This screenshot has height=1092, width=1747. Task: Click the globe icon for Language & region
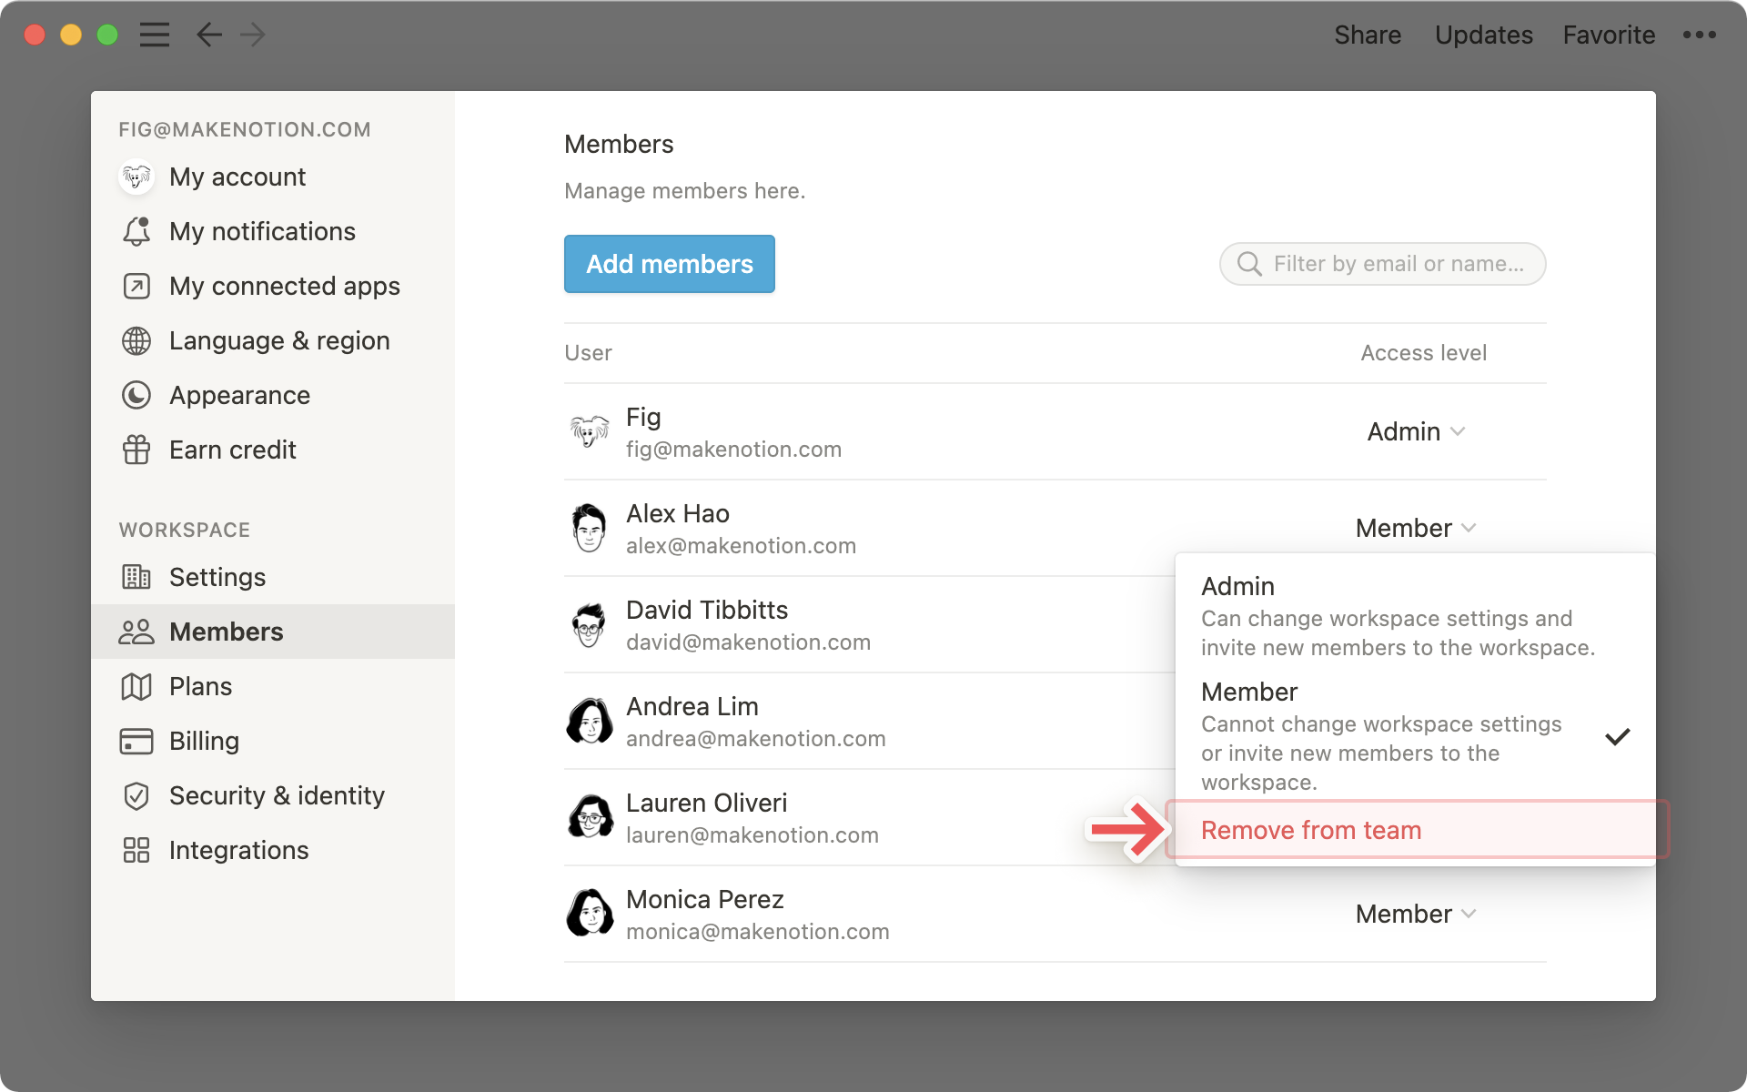point(136,340)
